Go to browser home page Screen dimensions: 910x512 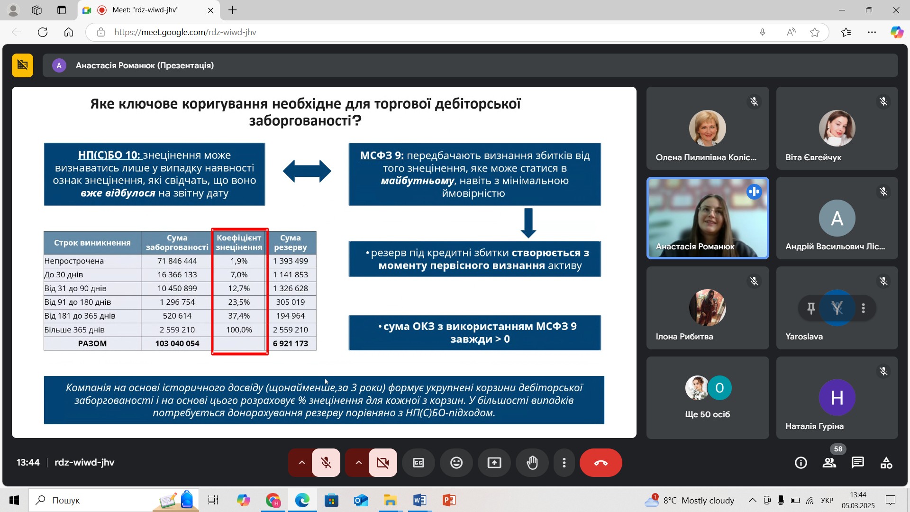coord(69,32)
